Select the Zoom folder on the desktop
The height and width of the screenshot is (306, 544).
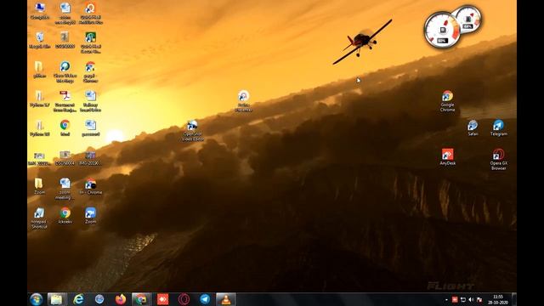[39, 186]
